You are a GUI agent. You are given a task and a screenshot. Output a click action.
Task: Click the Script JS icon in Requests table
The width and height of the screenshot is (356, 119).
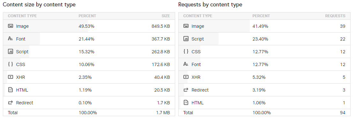tap(186, 39)
